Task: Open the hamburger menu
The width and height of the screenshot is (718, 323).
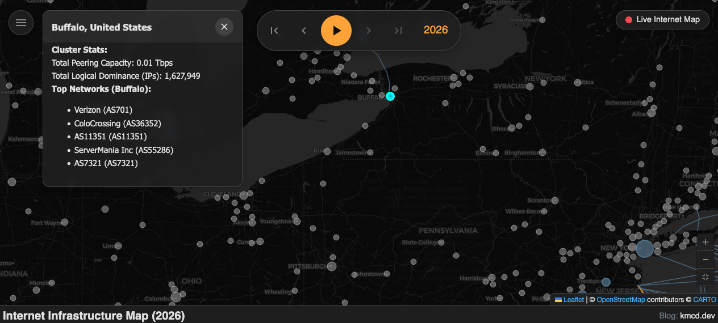Action: click(x=21, y=23)
